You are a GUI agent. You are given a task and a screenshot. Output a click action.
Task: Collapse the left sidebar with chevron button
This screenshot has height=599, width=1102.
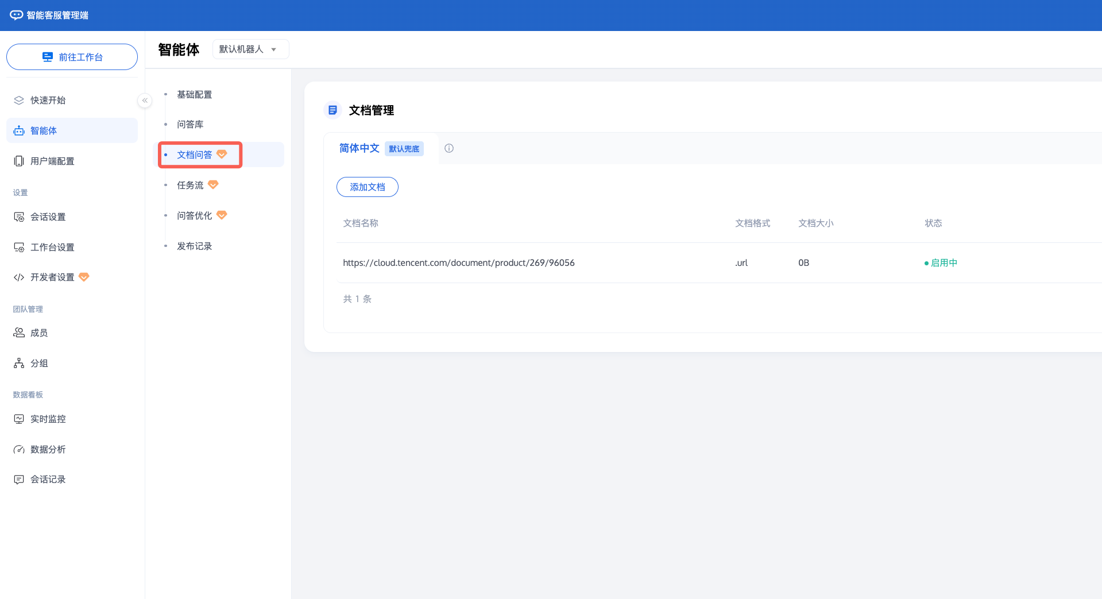[145, 101]
